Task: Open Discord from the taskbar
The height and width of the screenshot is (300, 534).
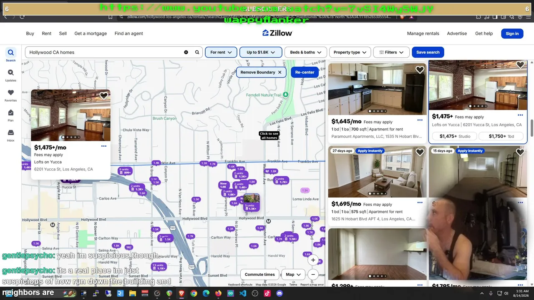Action: [280, 293]
